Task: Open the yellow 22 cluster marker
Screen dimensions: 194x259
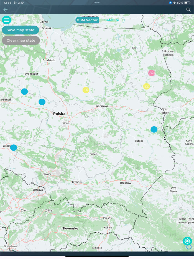Action: point(147,86)
